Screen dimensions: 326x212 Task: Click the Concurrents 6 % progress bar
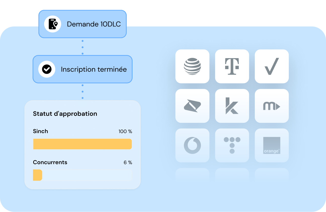(83, 175)
